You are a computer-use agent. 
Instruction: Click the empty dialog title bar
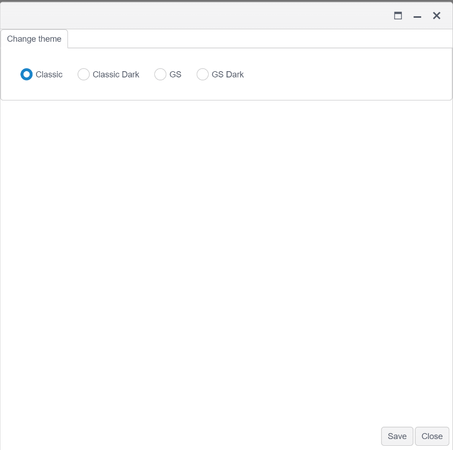(x=194, y=16)
